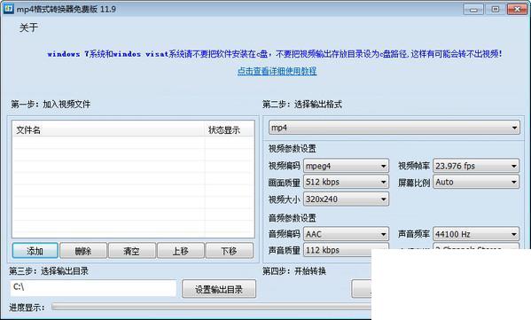Open the 屏幕比例 Auto dropdown
The image size is (531, 320).
476,183
